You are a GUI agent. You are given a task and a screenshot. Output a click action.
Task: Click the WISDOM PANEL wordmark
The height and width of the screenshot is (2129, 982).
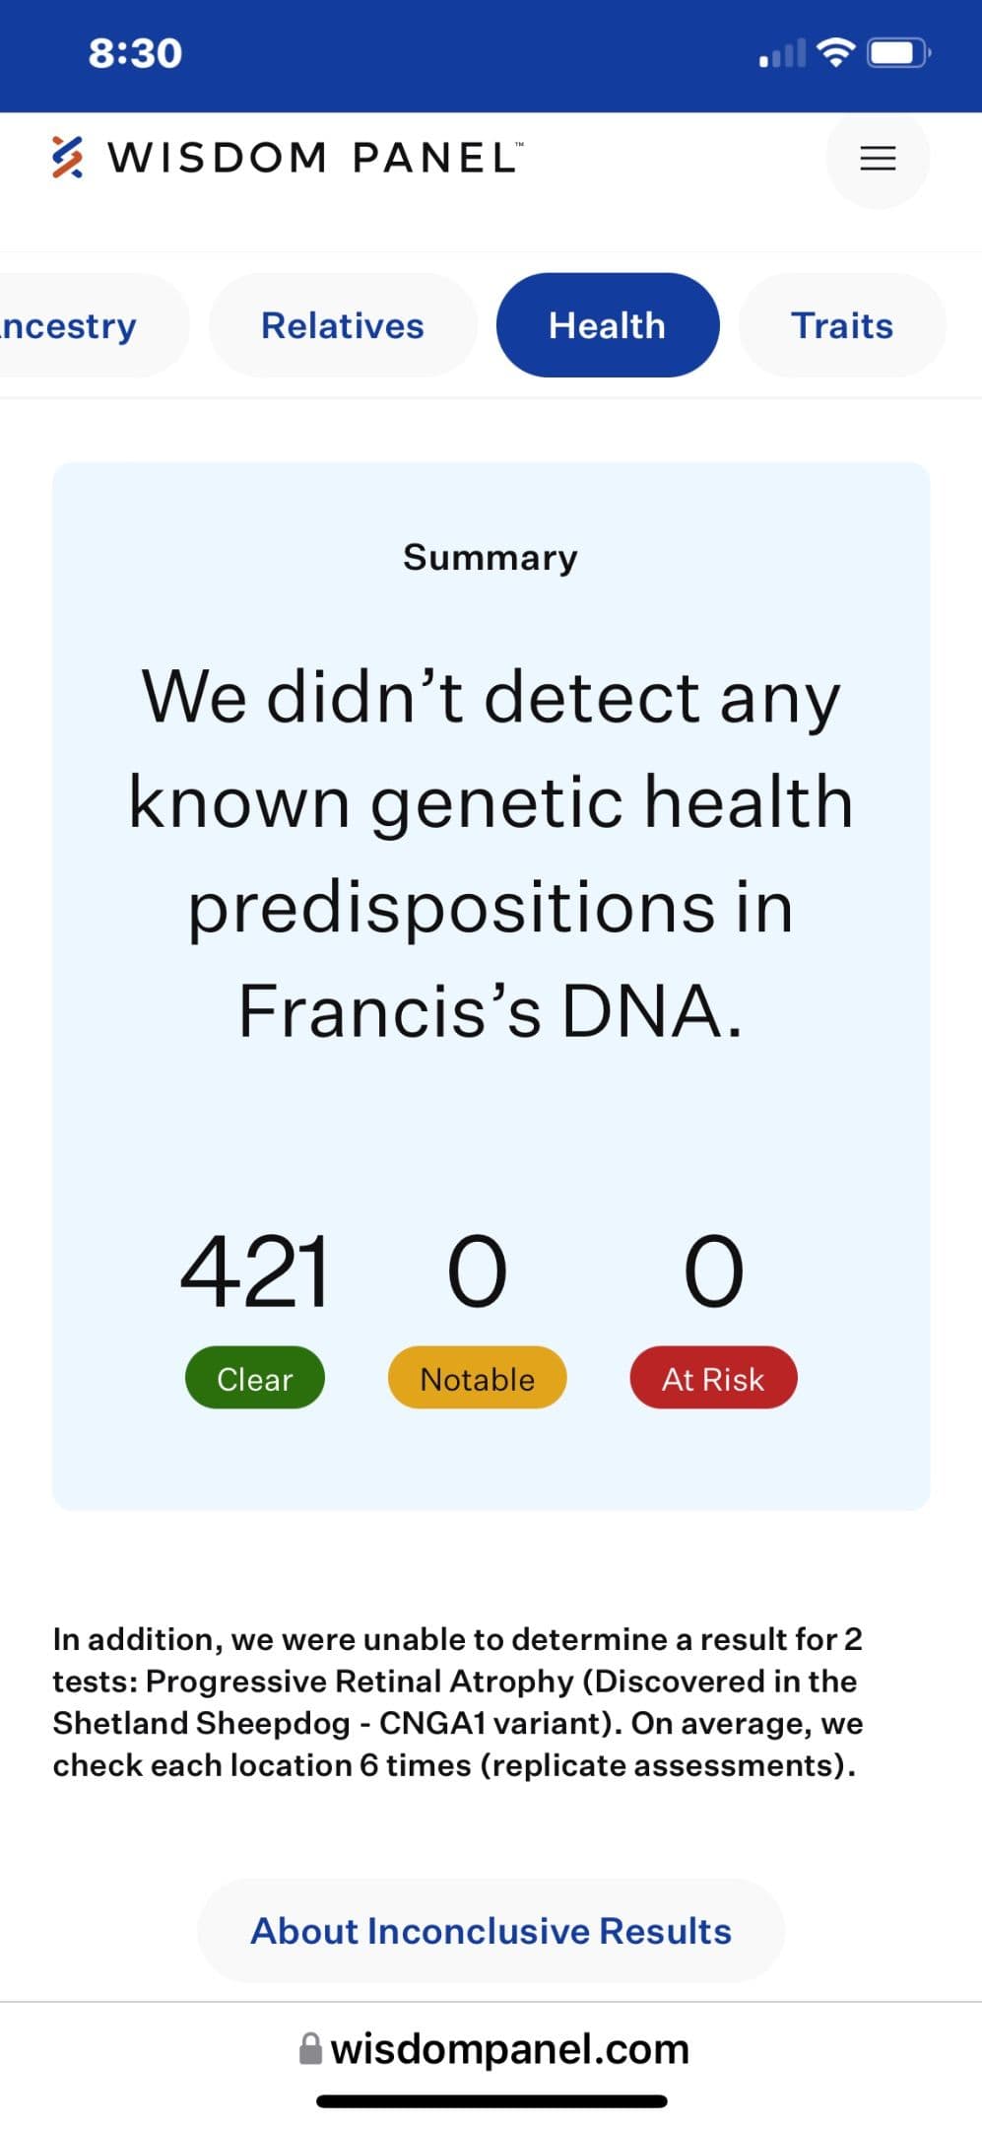coord(315,158)
